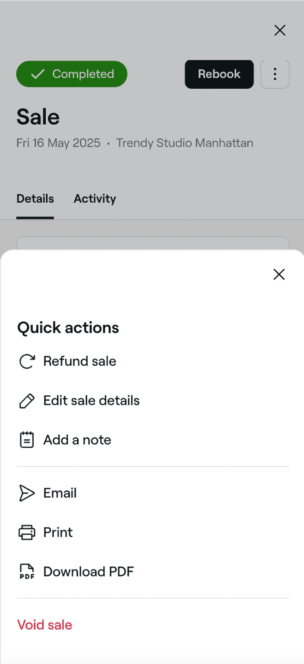The width and height of the screenshot is (304, 664).
Task: Select Add a note
Action: pyautogui.click(x=77, y=439)
